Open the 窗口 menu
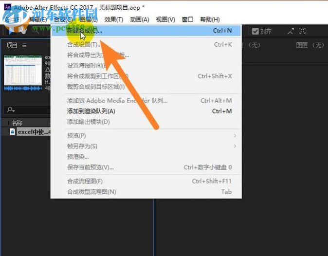This screenshot has width=328, height=256. coord(187,19)
